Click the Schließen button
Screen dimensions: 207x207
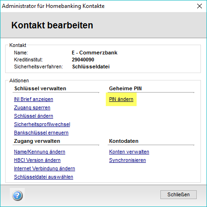coord(179,194)
